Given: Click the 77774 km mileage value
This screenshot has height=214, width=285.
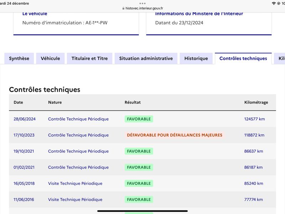Looking at the screenshot, I should coord(253,199).
